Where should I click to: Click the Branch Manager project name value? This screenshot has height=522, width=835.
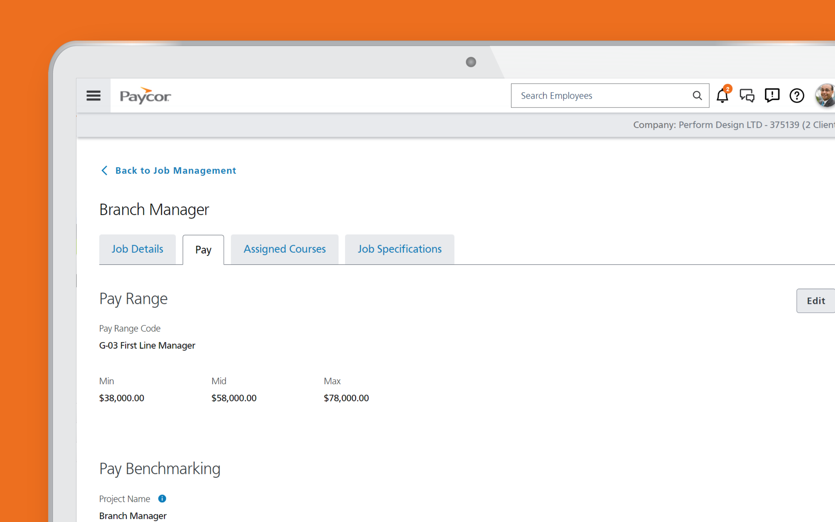(133, 516)
